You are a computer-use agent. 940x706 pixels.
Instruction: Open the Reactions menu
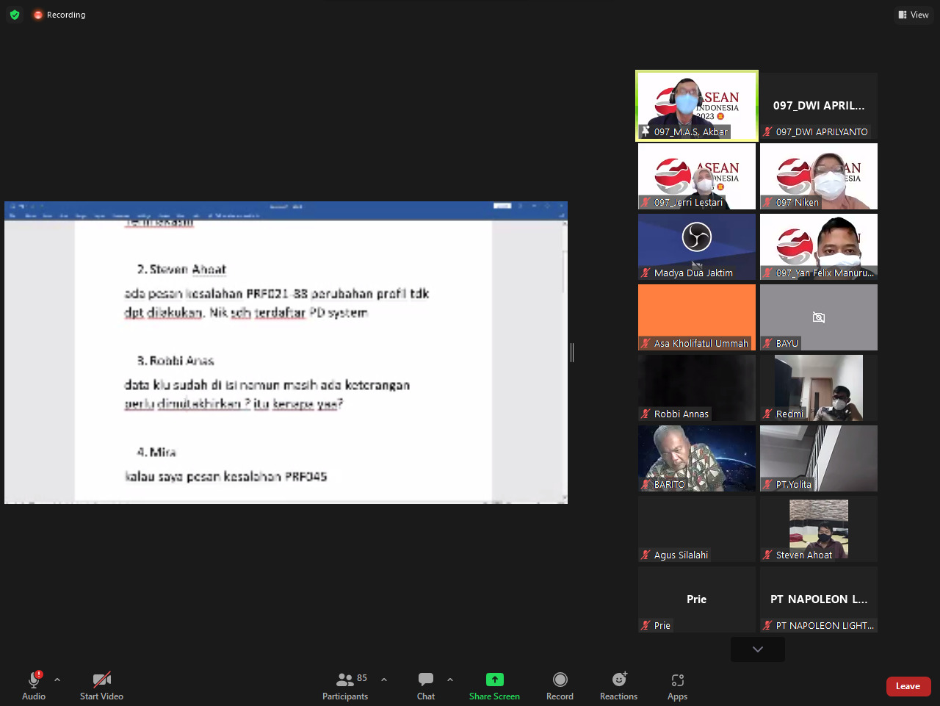click(618, 685)
